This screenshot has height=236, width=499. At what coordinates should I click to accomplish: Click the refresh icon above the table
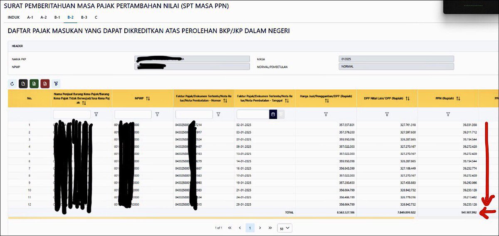[x=12, y=83]
